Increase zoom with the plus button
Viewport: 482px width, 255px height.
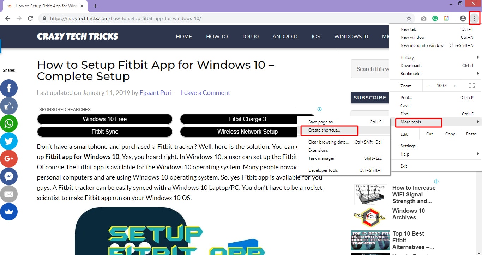point(455,86)
